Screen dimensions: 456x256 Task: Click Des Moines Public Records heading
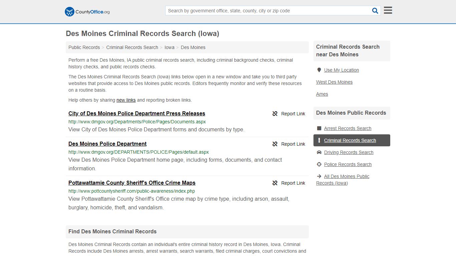[351, 113]
